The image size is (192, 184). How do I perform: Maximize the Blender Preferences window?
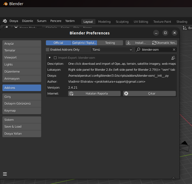click(165, 33)
